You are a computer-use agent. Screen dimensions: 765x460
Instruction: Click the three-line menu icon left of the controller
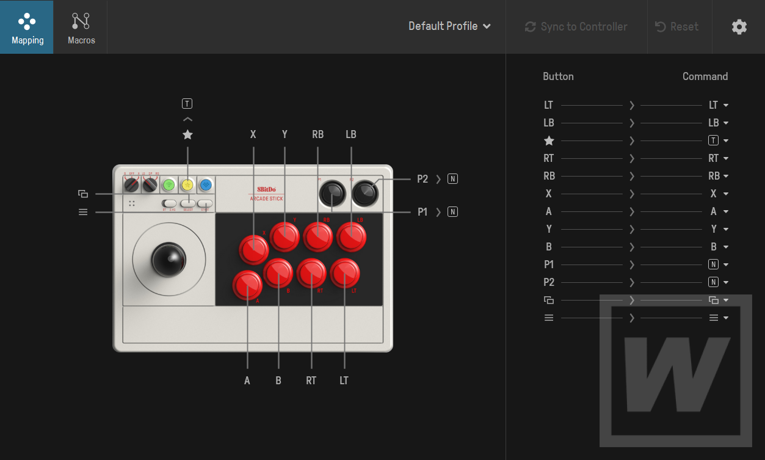[x=83, y=212]
